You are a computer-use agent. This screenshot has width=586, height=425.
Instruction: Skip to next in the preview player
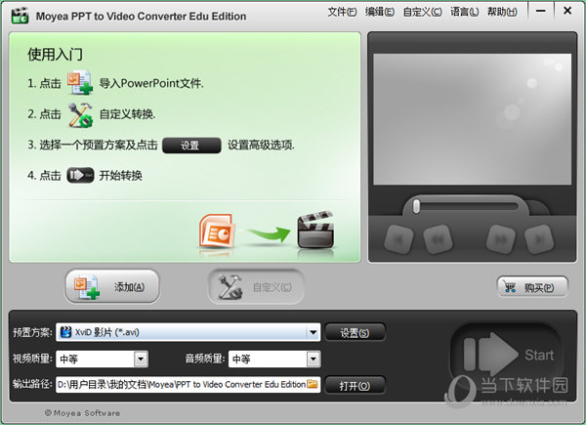pos(539,239)
